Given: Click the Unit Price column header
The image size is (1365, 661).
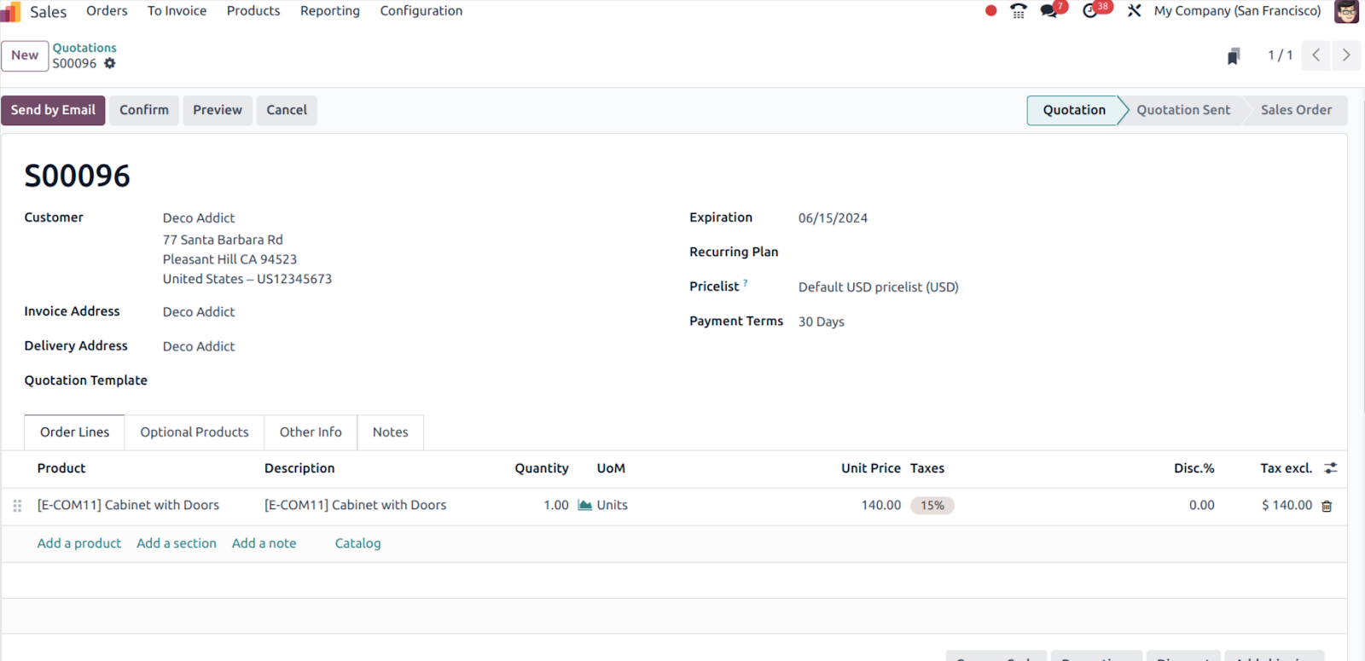Looking at the screenshot, I should pos(871,468).
